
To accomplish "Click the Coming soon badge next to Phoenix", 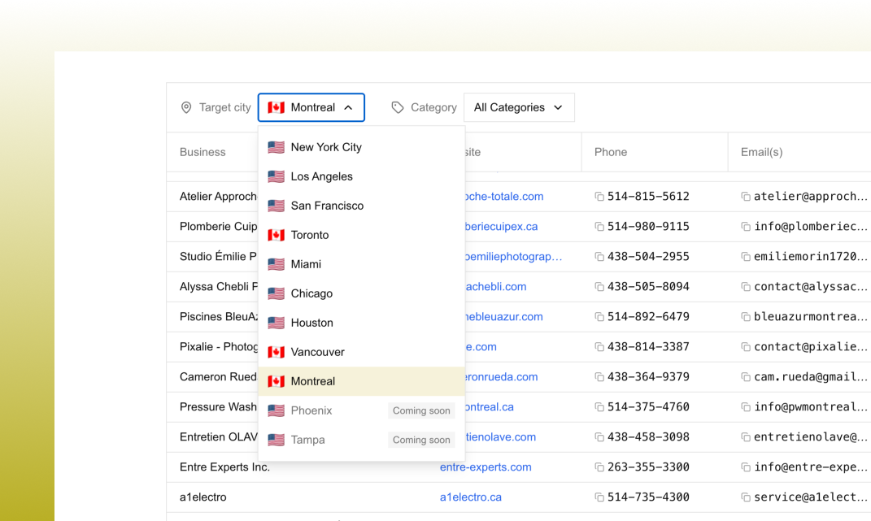I will pos(420,410).
